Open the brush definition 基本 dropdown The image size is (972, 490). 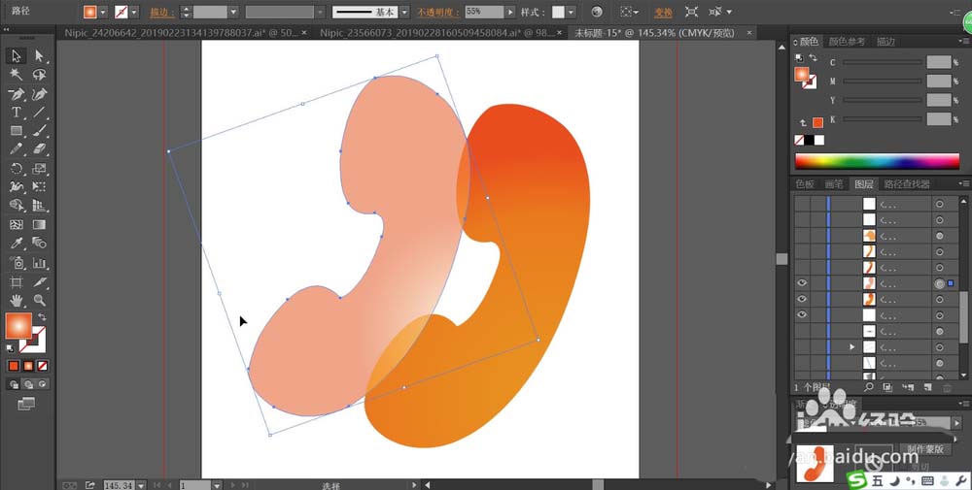404,12
